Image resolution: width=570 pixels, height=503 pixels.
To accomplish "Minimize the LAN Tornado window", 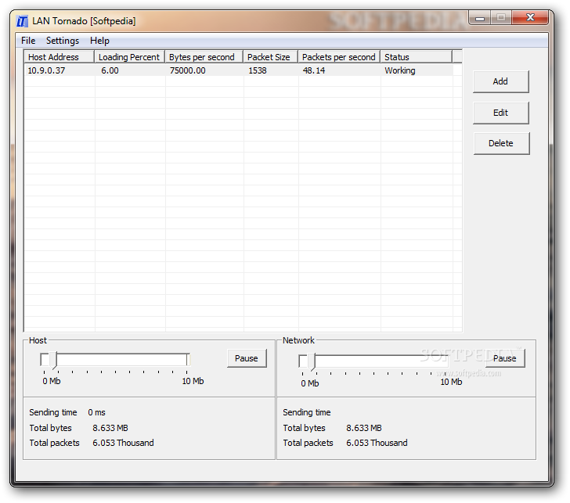I will pyautogui.click(x=480, y=17).
